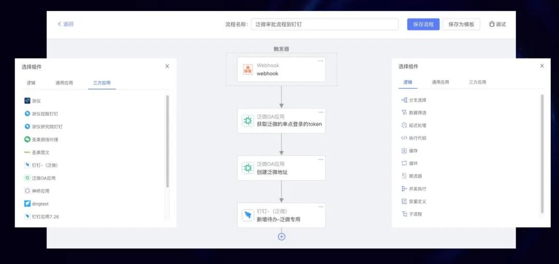This screenshot has height=264, width=559.
Task: Open ellipsis menu on 创建泛微地址 node
Action: [321, 159]
